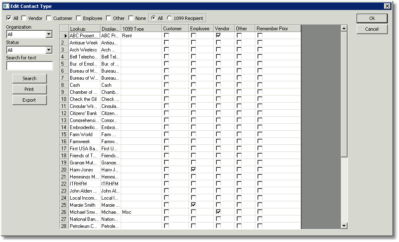The width and height of the screenshot is (399, 242).
Task: Click the Edit Contact Type window icon
Action: [x=6, y=6]
